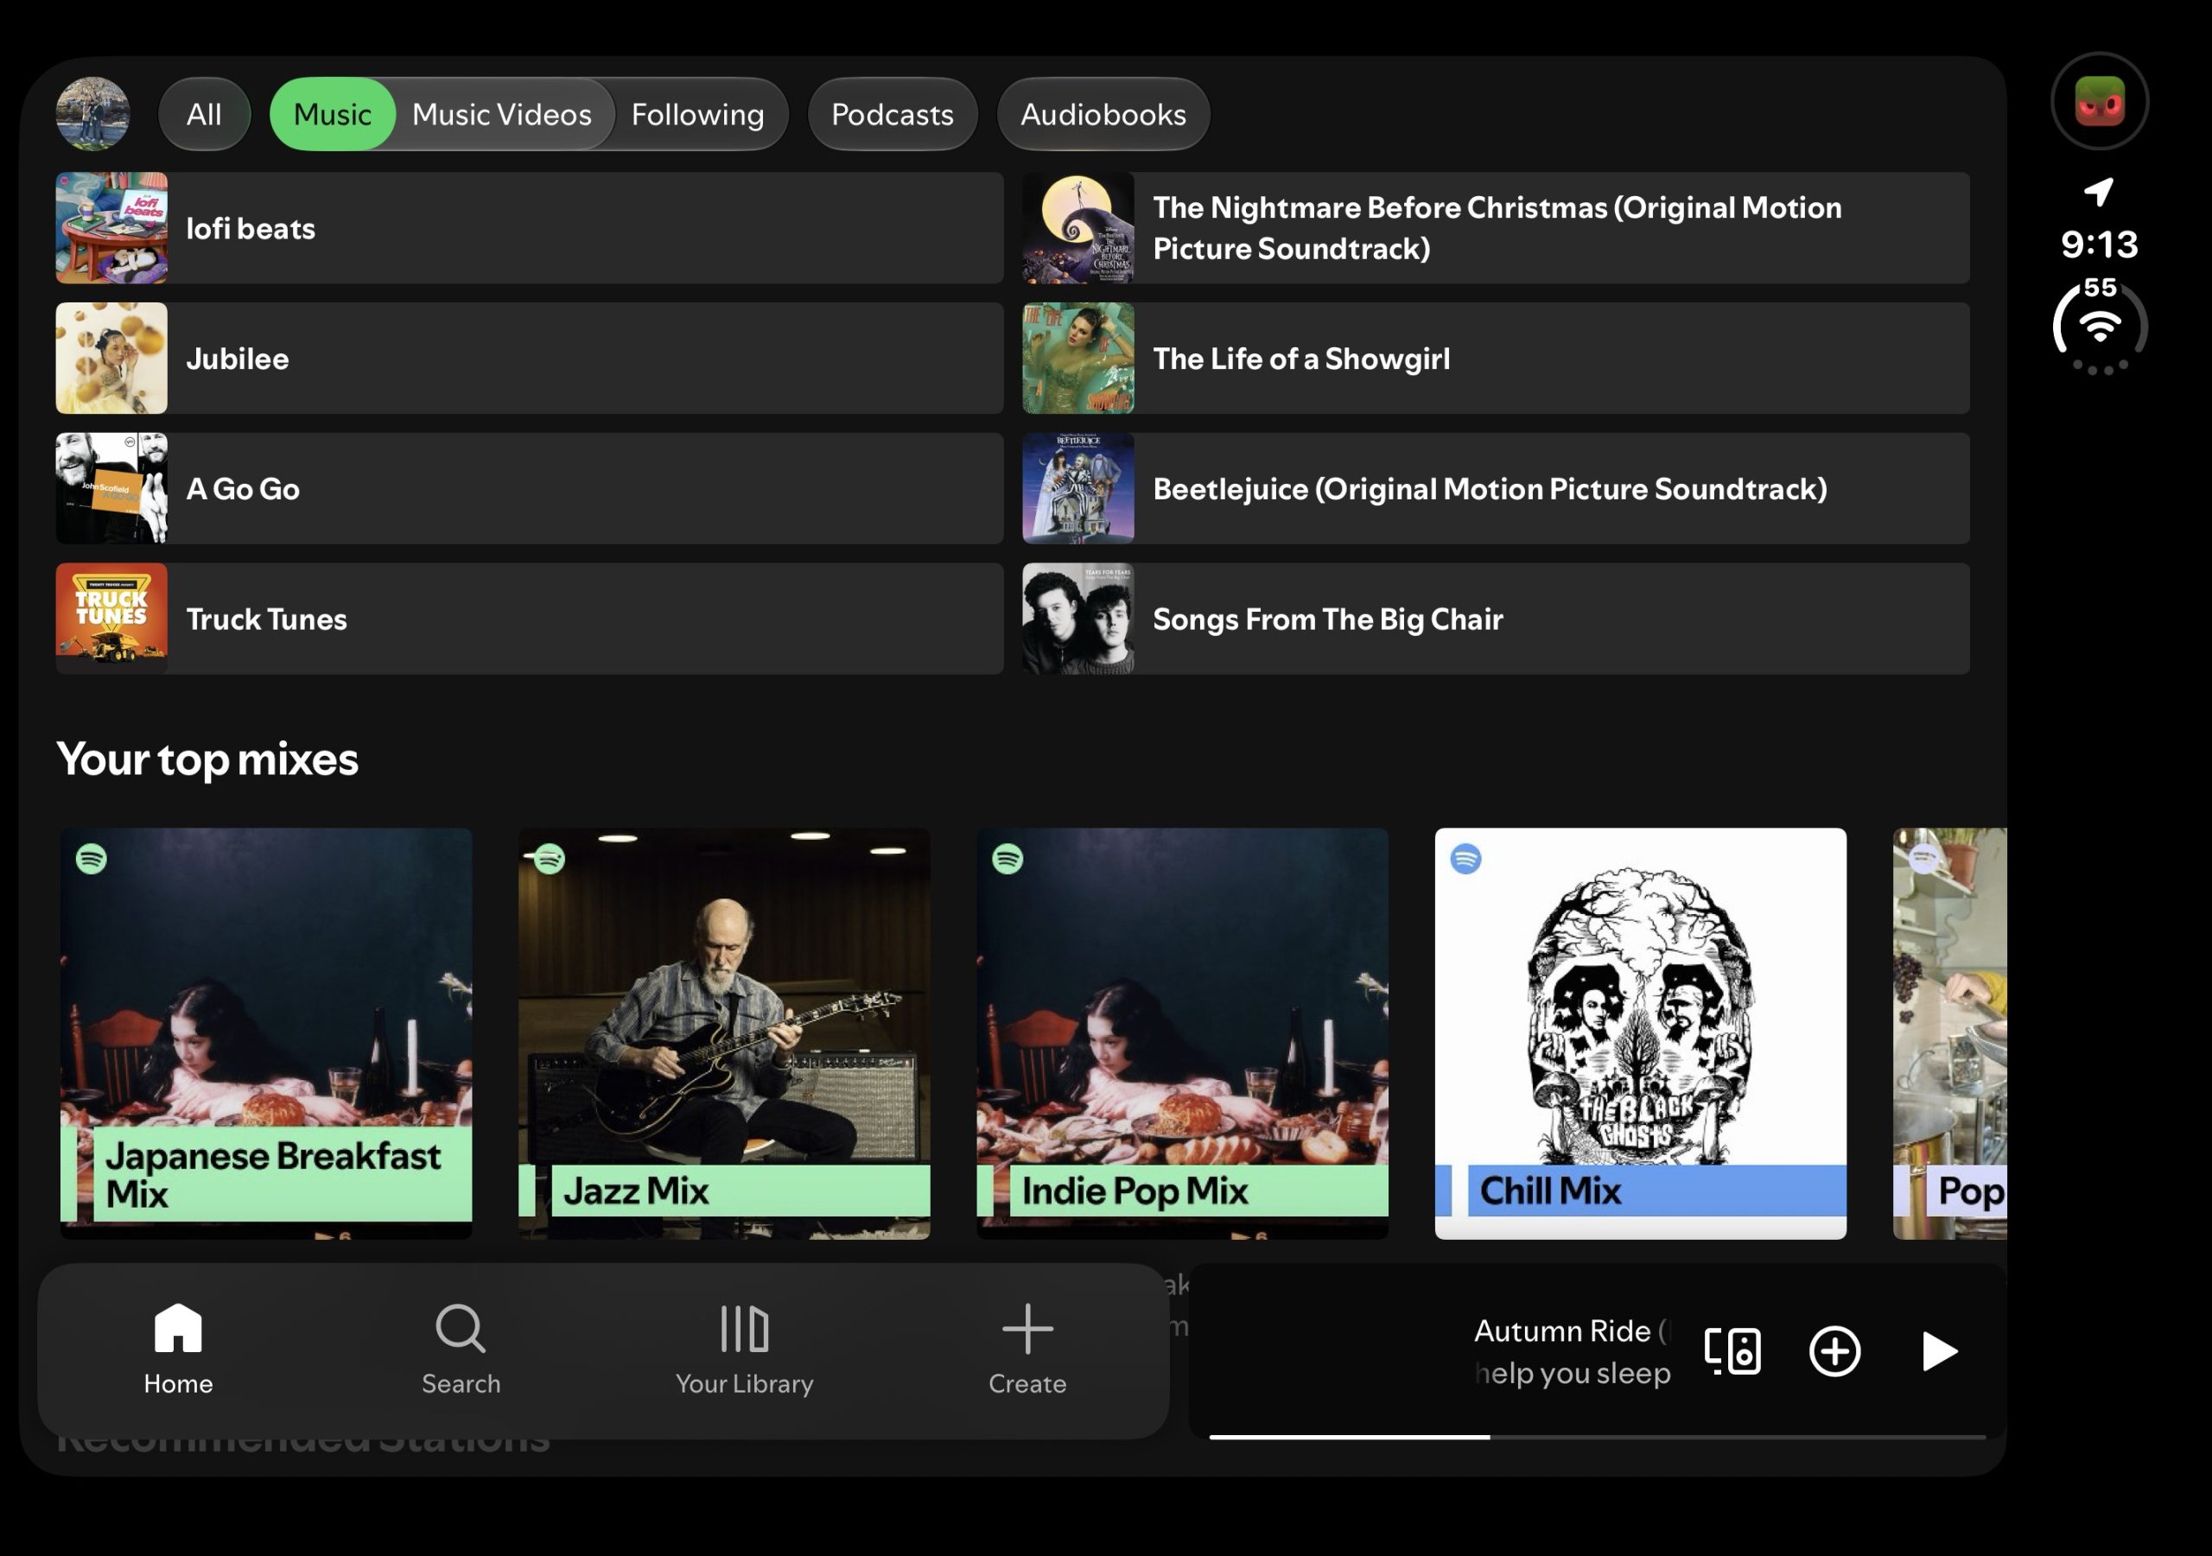Select the Music Videos filter
Viewport: 2212px width, 1556px height.
[x=502, y=114]
